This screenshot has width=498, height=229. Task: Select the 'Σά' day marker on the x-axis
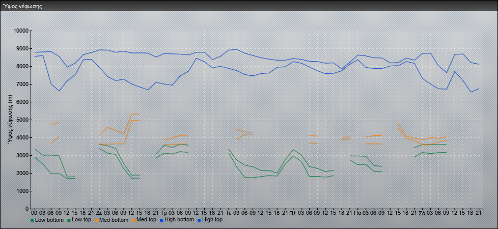pyautogui.click(x=423, y=213)
